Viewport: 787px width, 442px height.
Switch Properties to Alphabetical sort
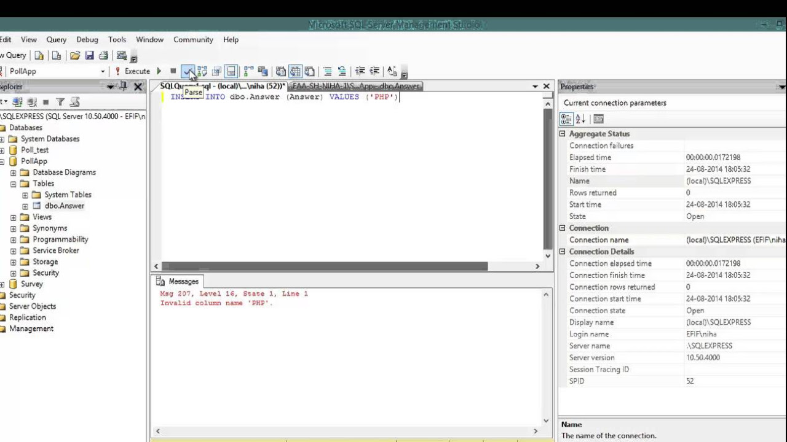[x=580, y=119]
